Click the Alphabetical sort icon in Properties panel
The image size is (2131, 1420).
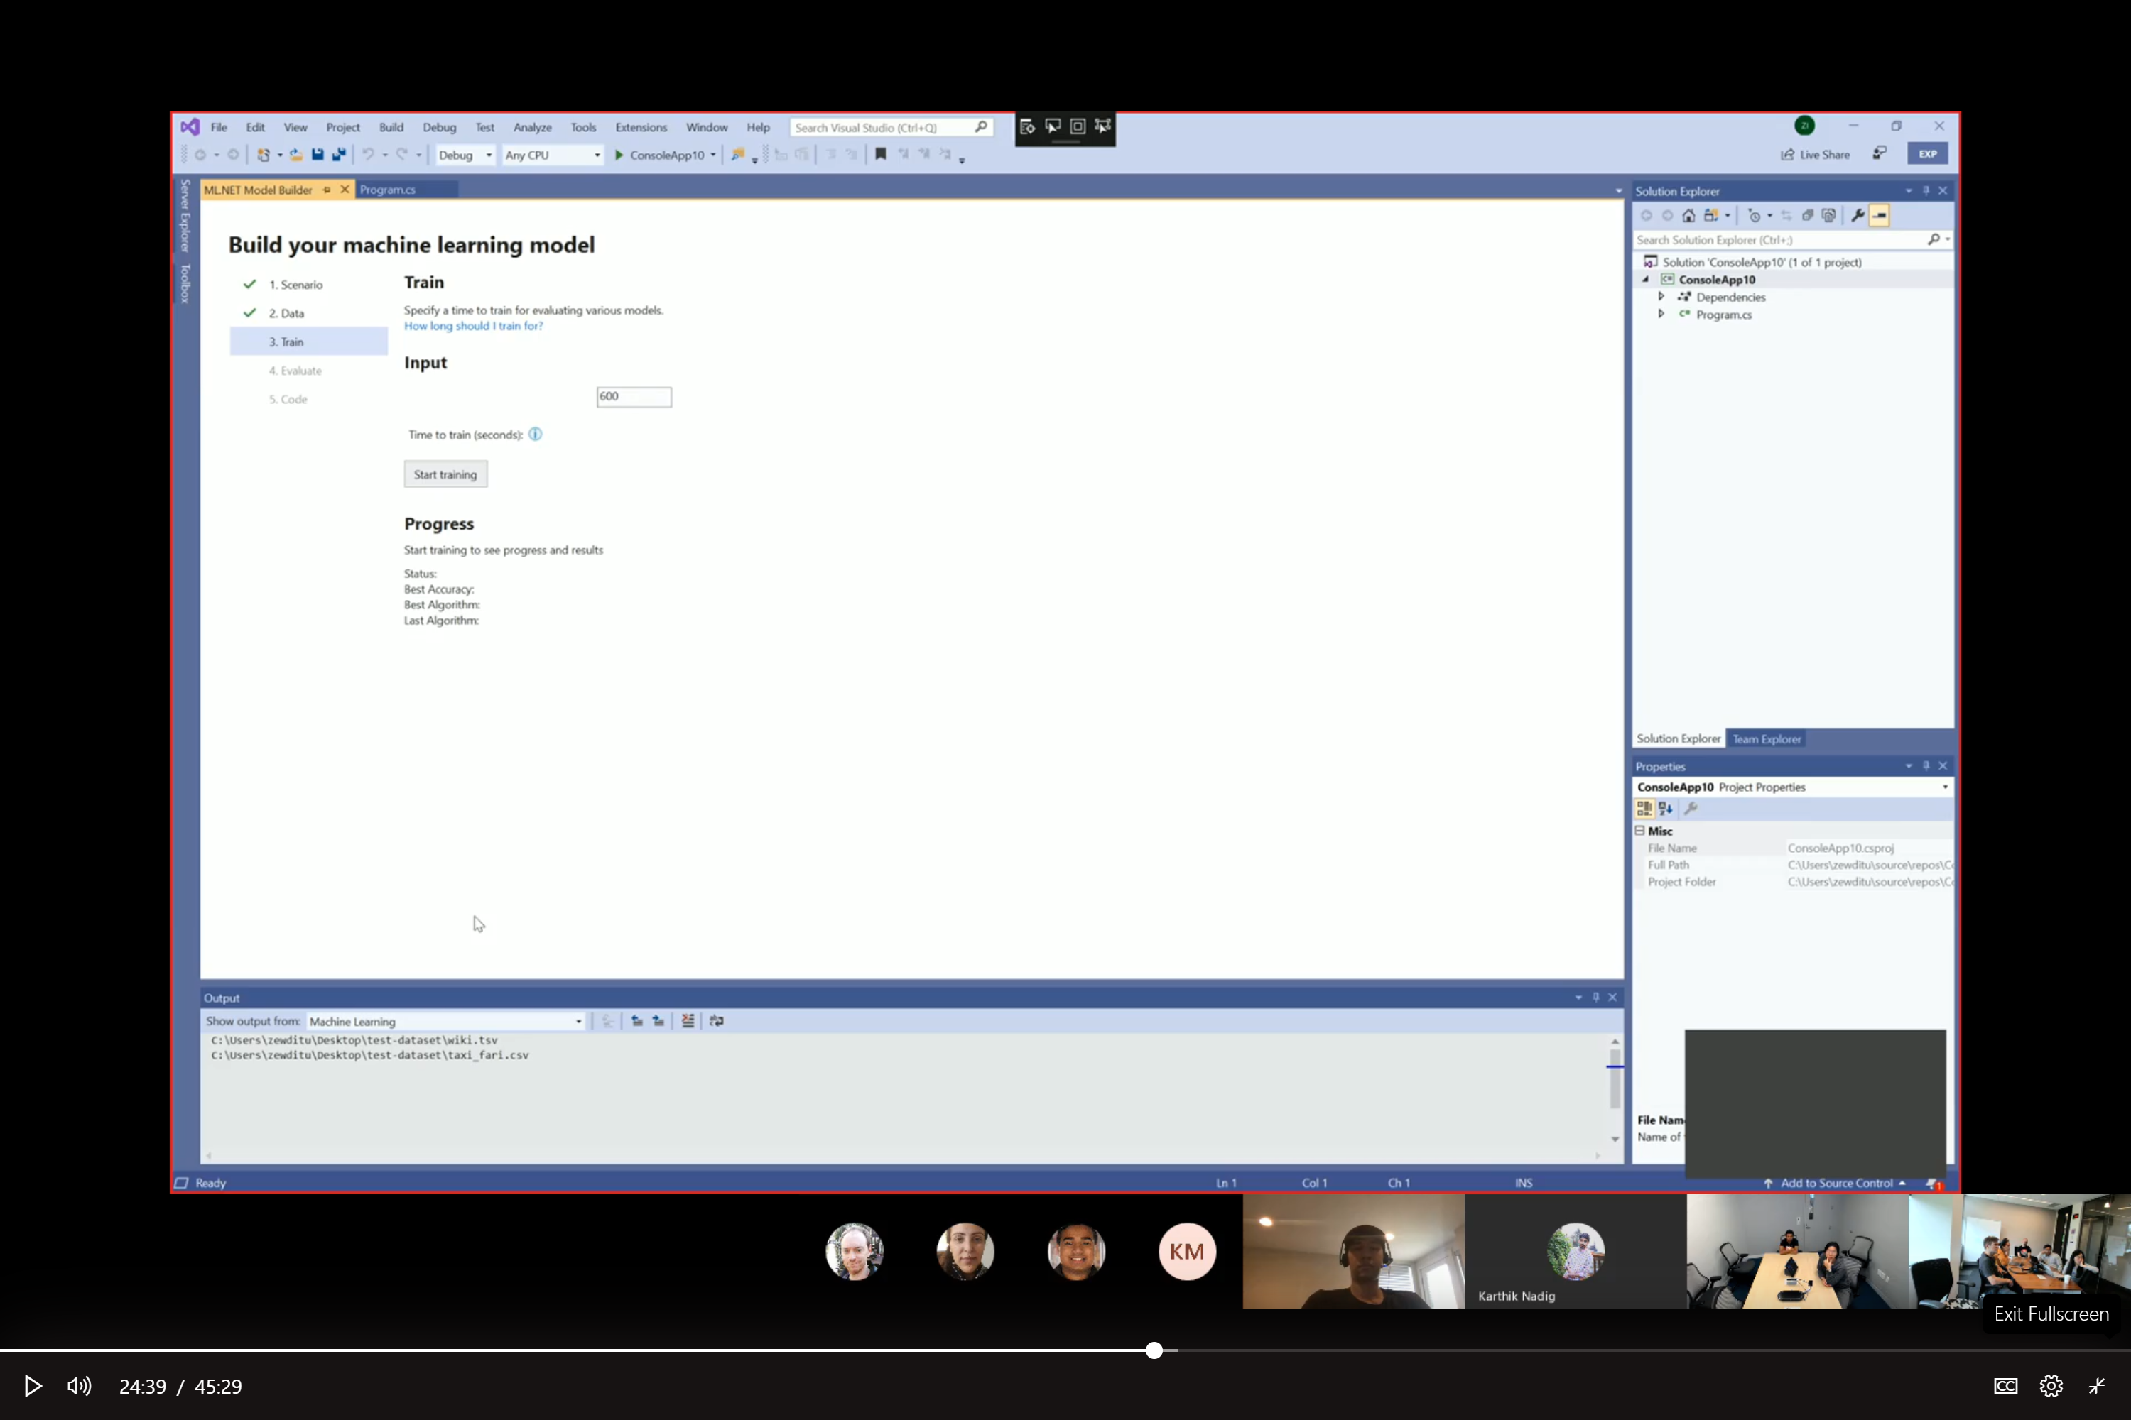tap(1665, 809)
